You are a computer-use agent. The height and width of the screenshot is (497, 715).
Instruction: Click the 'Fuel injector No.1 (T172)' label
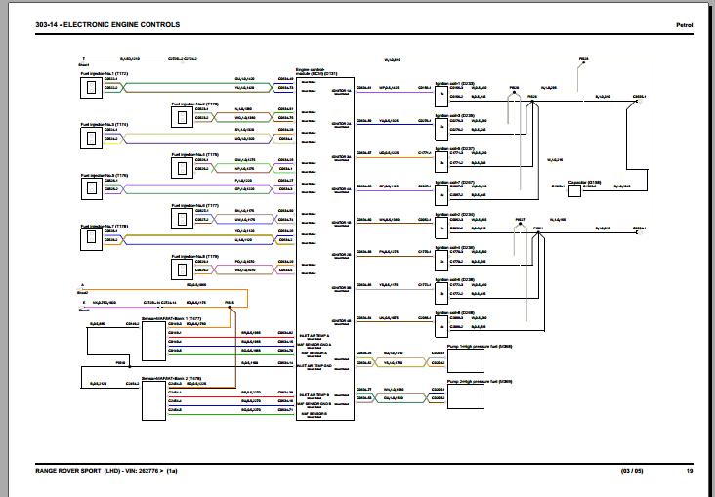click(x=105, y=74)
